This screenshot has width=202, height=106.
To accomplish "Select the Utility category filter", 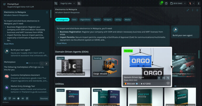I will click(x=118, y=19).
